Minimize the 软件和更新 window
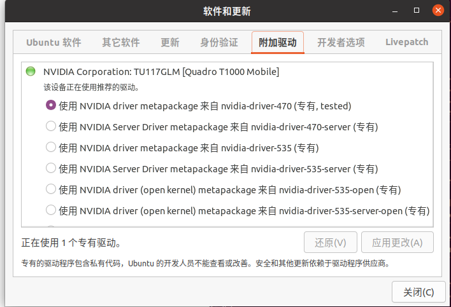The width and height of the screenshot is (451, 307). tap(395, 11)
